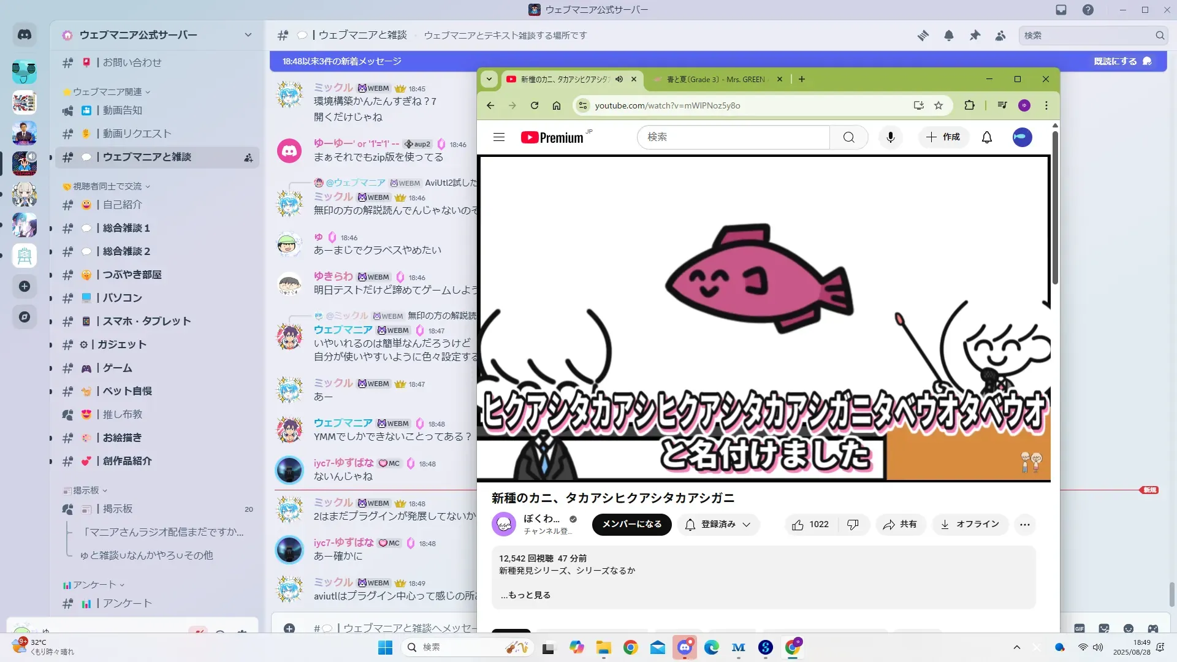This screenshot has height=662, width=1177.
Task: Open Discord direct messages home icon
Action: tap(25, 35)
